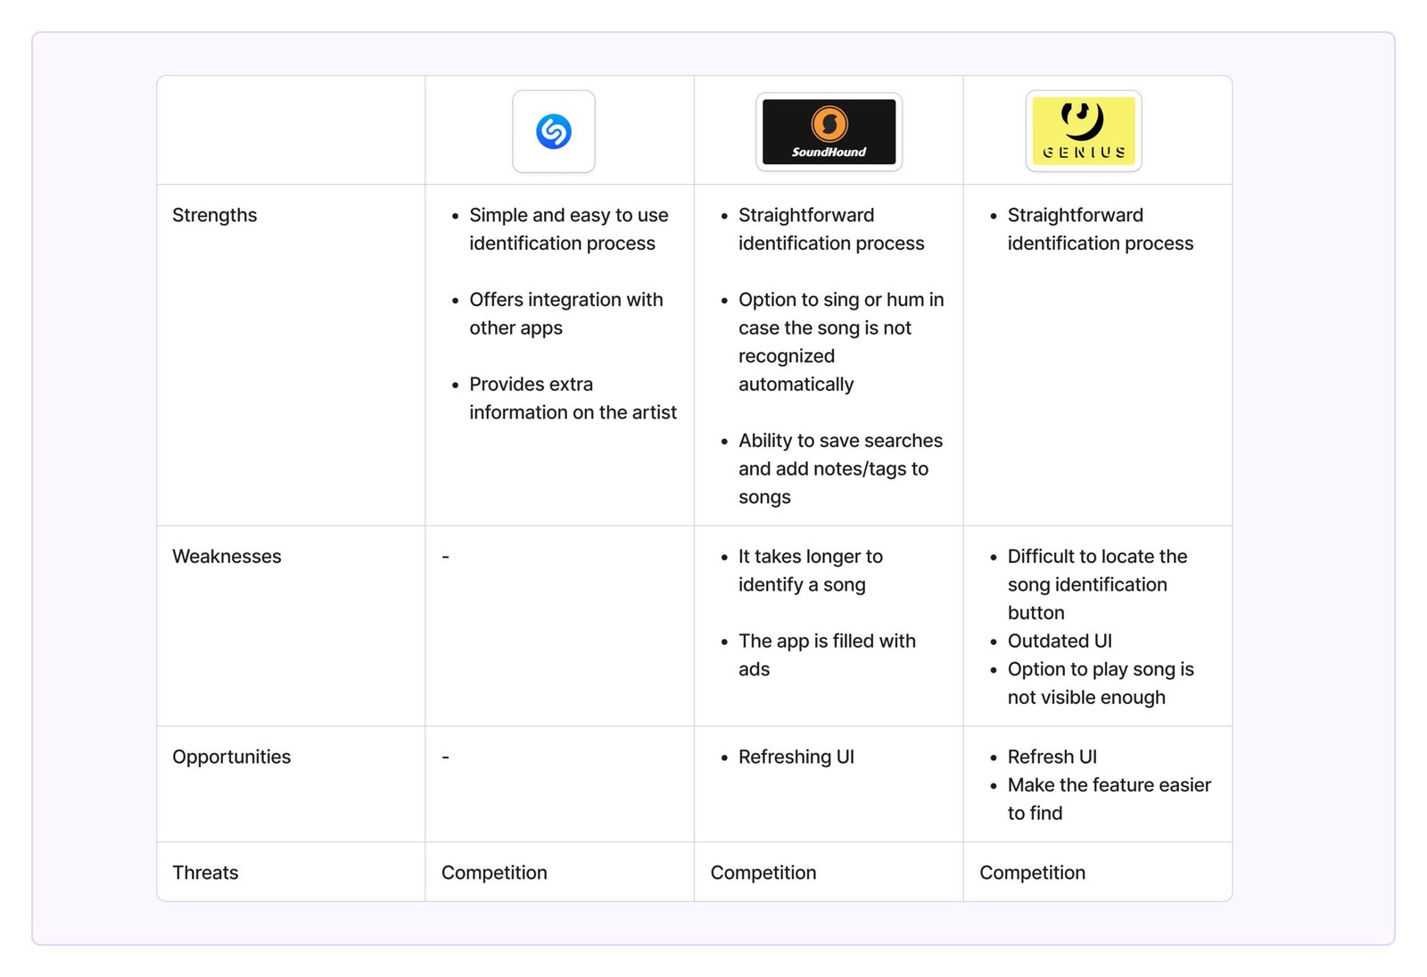This screenshot has height=977, width=1427.
Task: Click the Genius logo icon
Action: (1083, 131)
